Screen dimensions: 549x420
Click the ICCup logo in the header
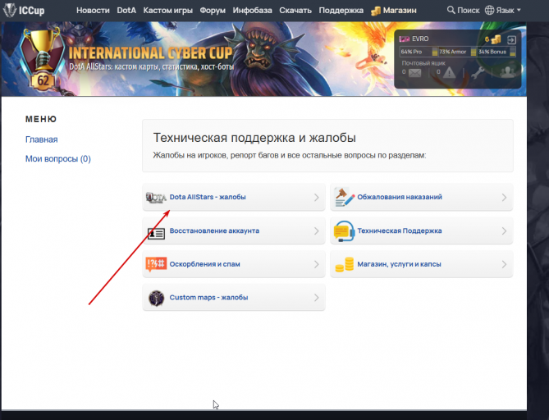tap(24, 10)
